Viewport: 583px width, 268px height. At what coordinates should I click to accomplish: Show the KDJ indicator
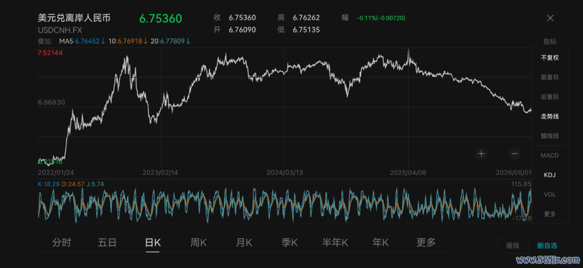coord(550,175)
